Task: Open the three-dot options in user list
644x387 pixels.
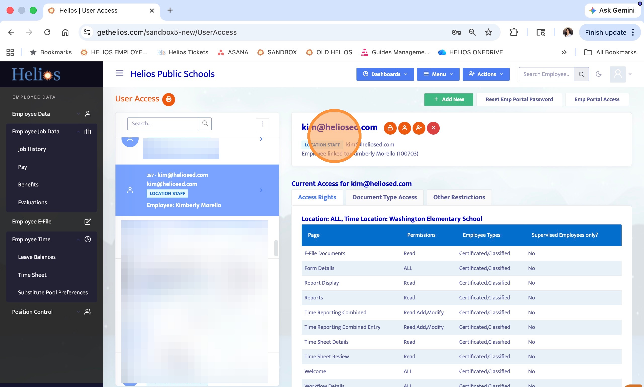Action: coord(262,124)
